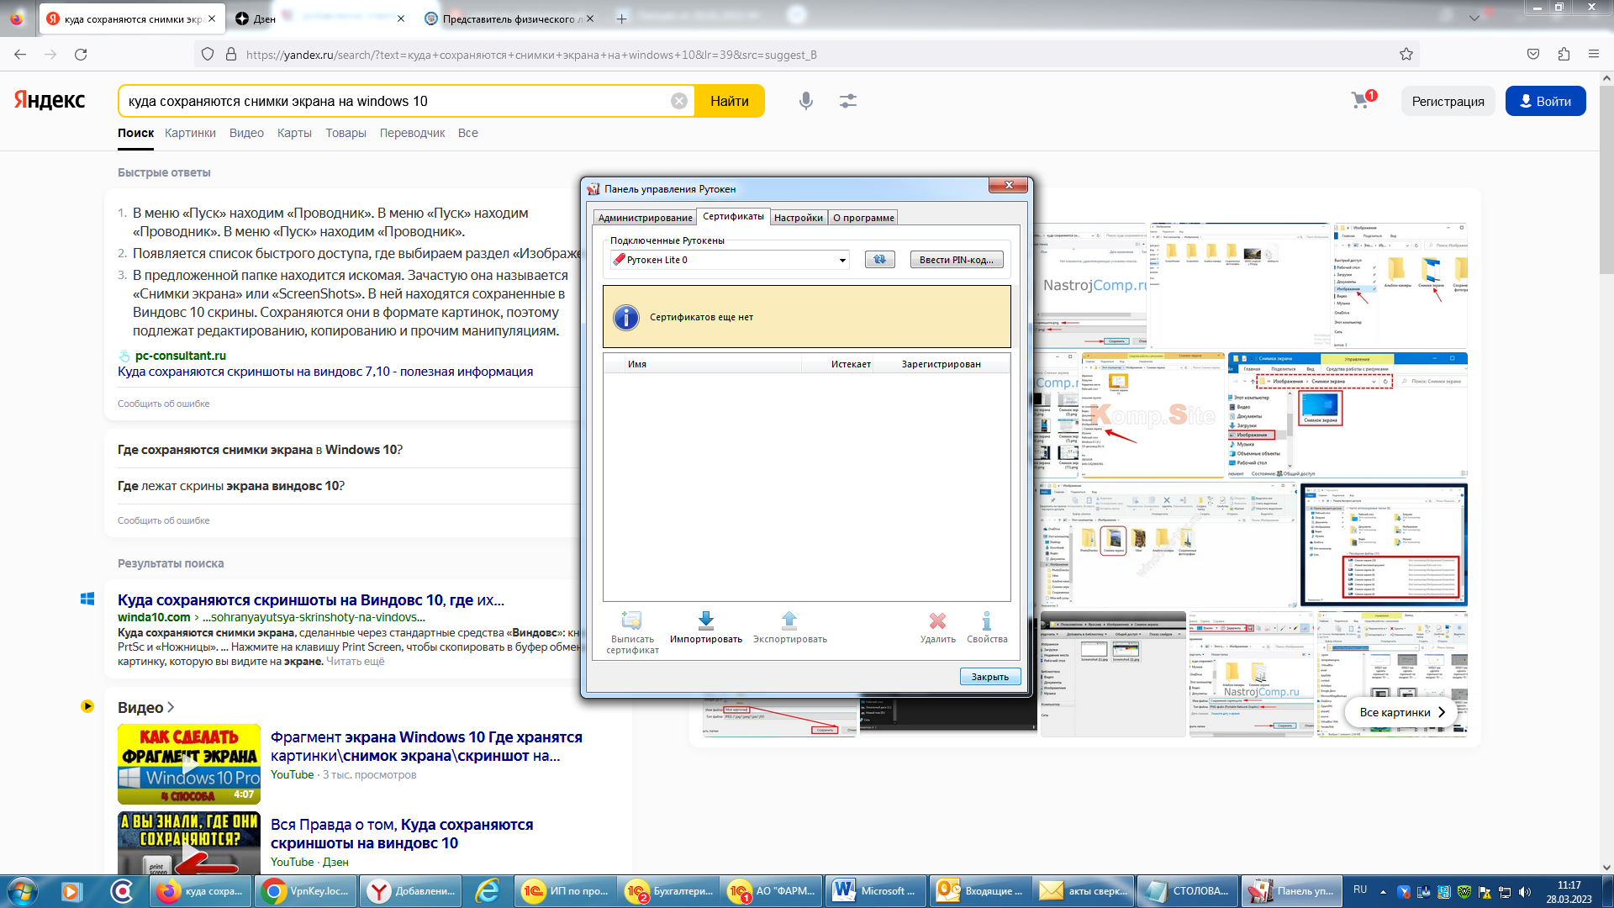Open the Переводчик search tab
This screenshot has width=1614, height=908.
point(412,133)
